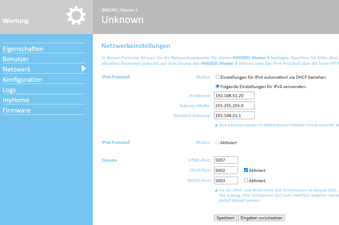This screenshot has height=225, width=339.
Task: Click the Speichern button
Action: pos(226,218)
